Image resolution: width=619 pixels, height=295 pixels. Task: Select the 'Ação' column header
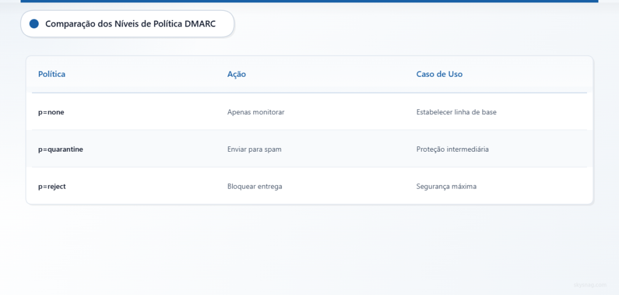pos(236,74)
